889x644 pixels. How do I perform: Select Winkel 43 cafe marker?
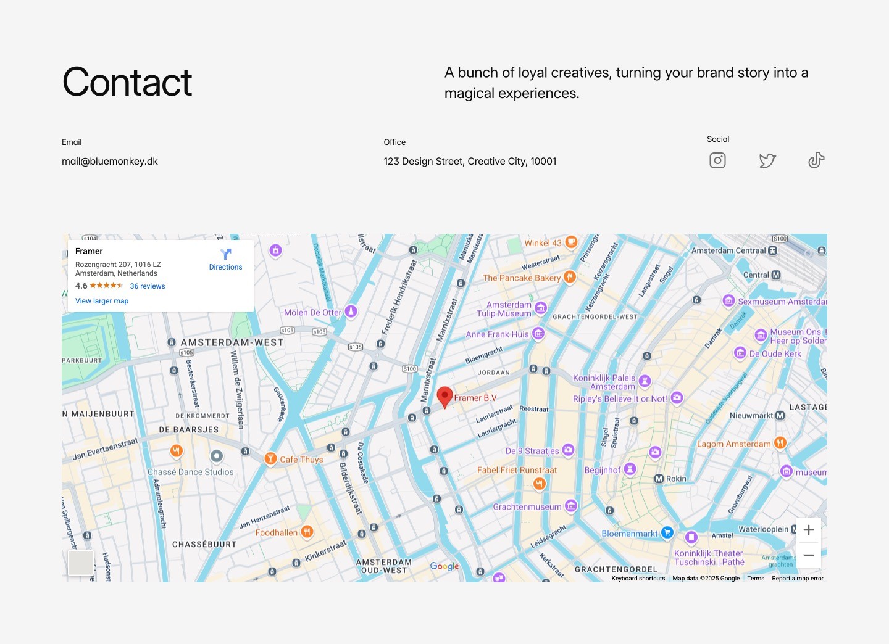571,242
